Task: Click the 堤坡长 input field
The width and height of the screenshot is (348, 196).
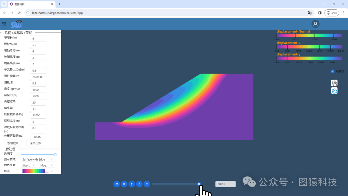Action: [x=38, y=38]
